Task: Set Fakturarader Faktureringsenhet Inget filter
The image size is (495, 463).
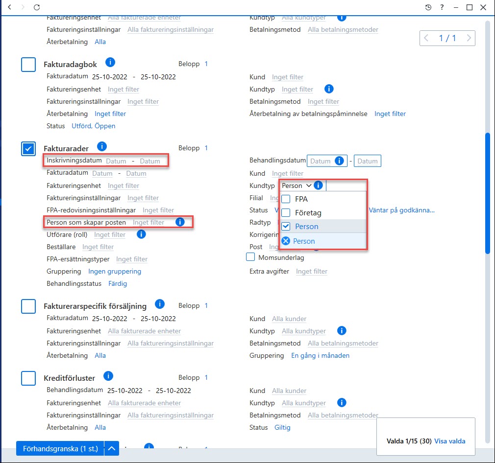Action: pos(124,185)
